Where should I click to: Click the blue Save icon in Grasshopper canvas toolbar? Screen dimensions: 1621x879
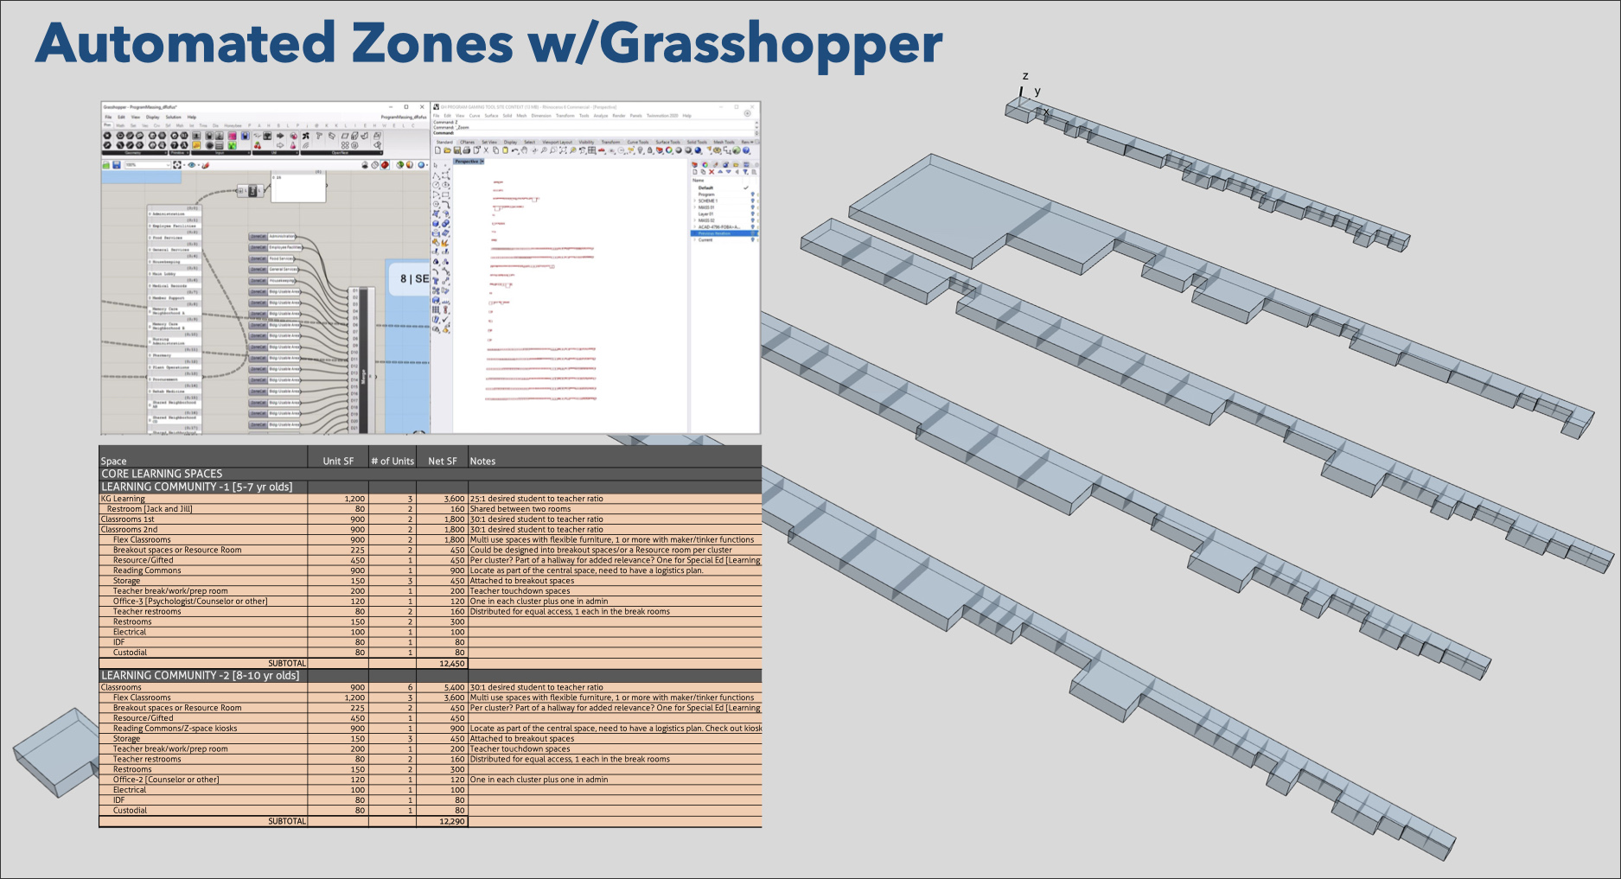coord(117,165)
